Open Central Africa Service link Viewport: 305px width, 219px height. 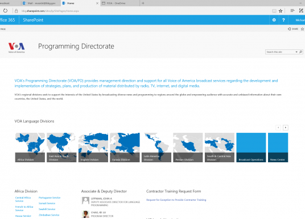click(x=23, y=199)
